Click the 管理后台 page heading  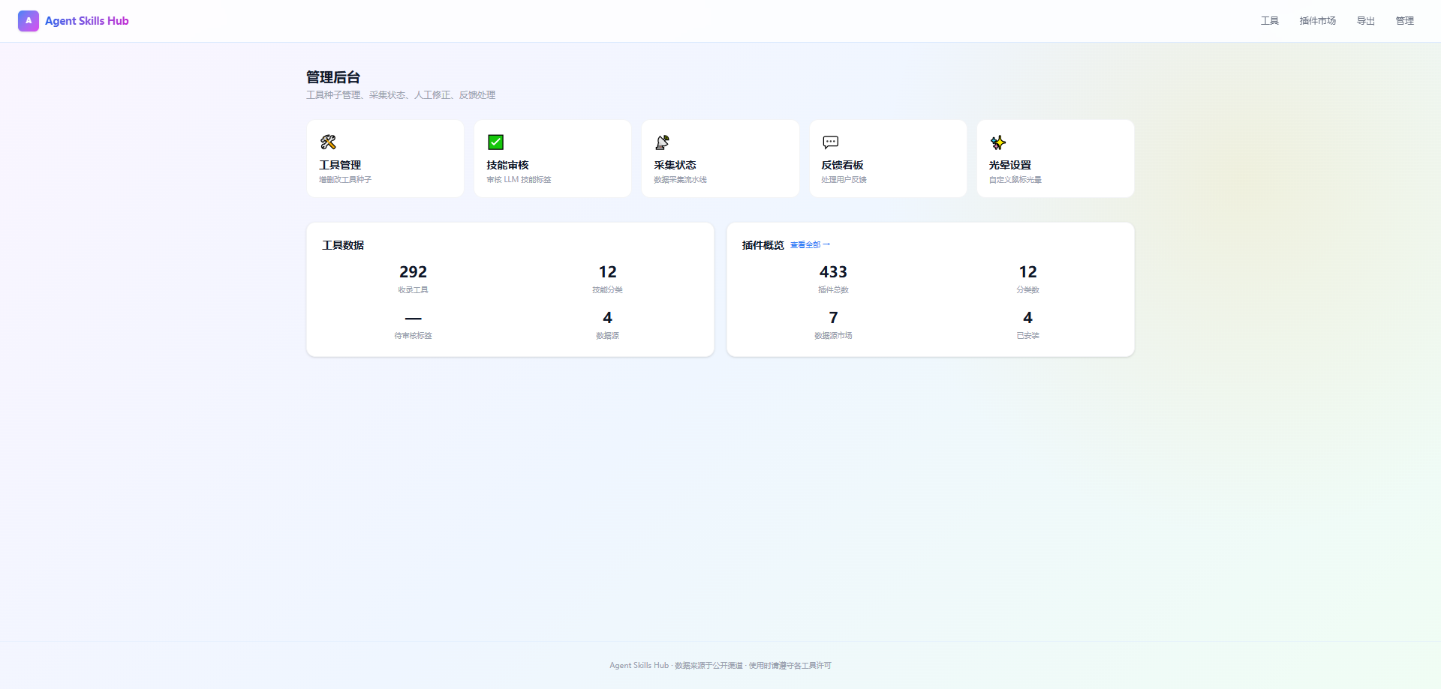point(333,77)
